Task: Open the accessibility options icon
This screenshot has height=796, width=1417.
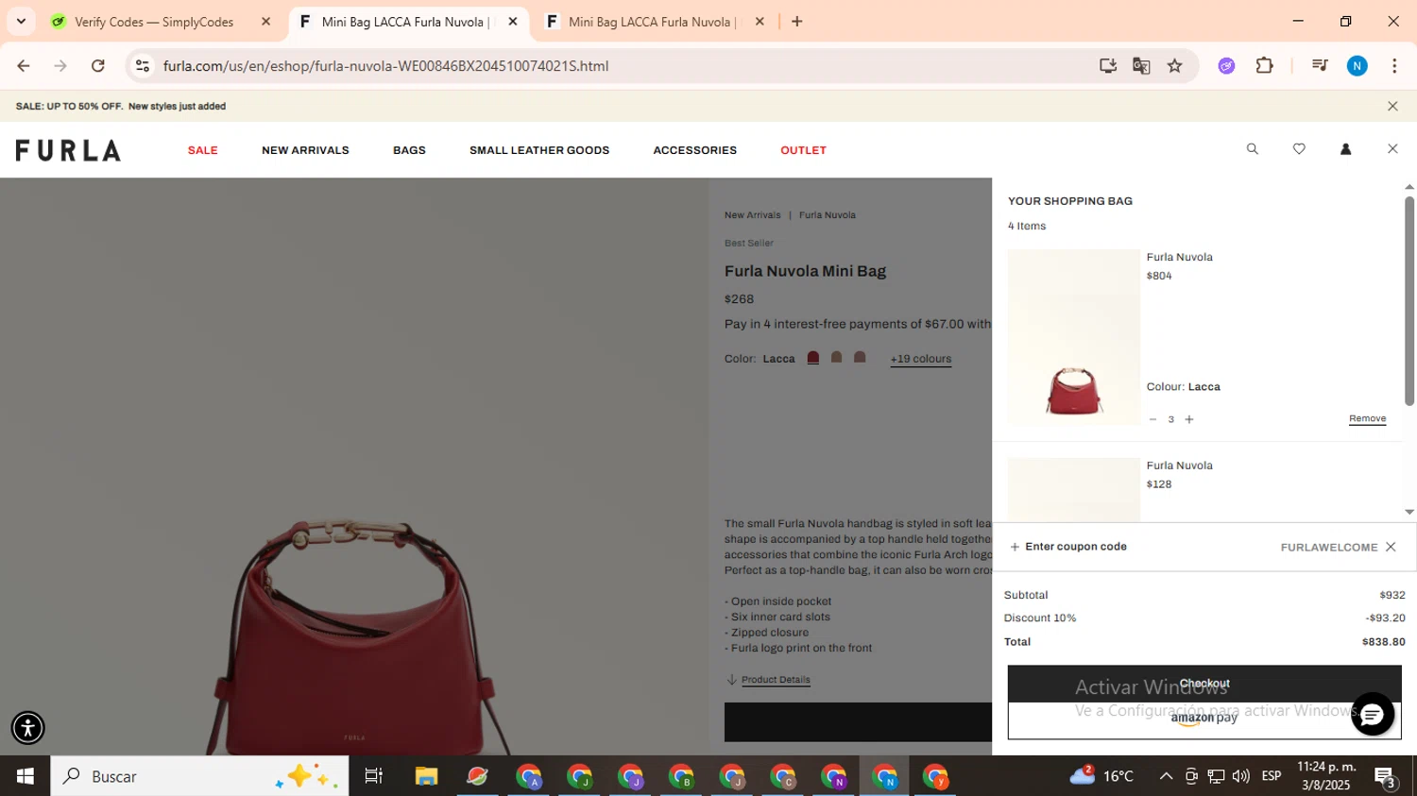Action: click(28, 728)
